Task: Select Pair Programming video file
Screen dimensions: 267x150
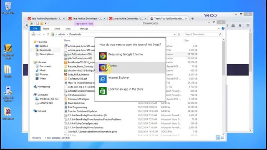Action: 77,107
